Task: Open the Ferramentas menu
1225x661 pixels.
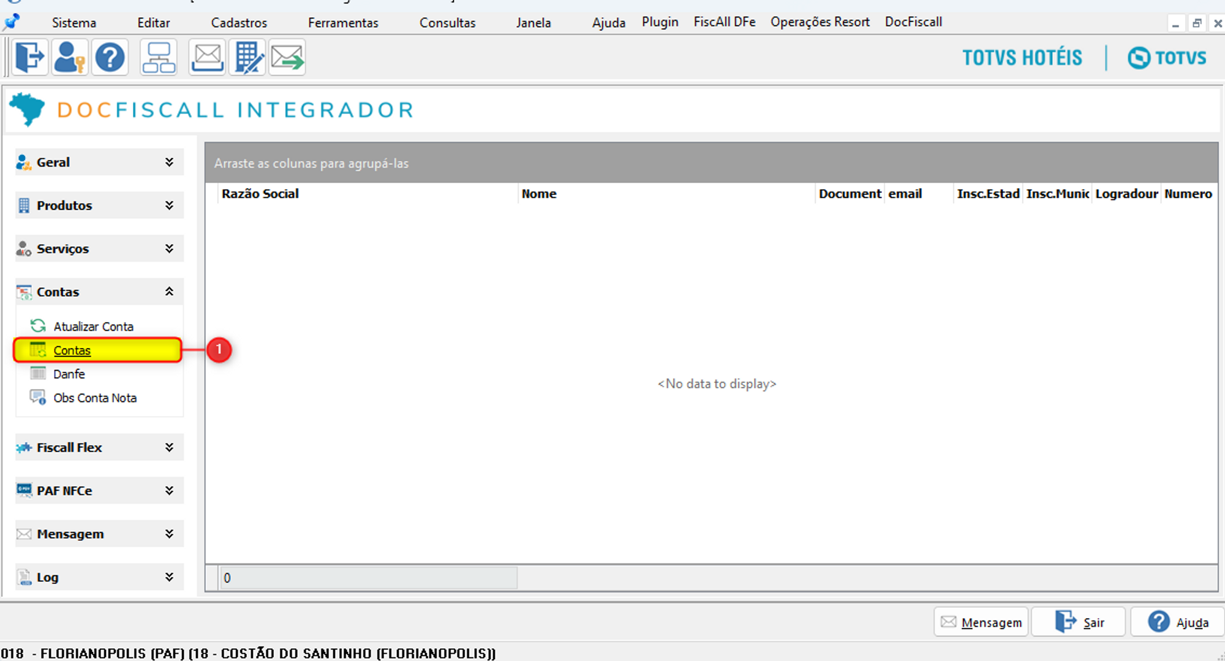Action: tap(343, 23)
